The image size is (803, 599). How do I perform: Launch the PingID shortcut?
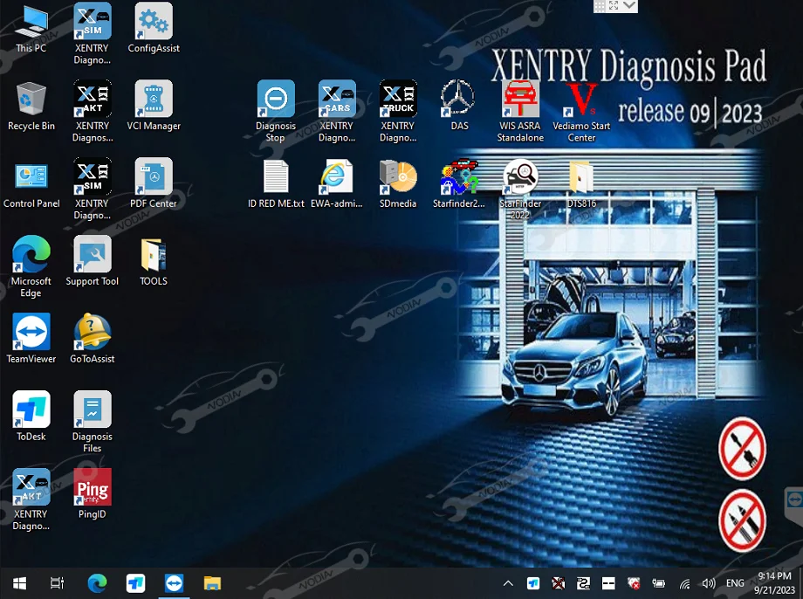click(93, 494)
